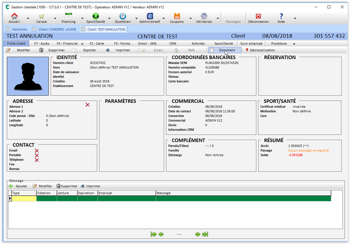350x244 pixels.
Task: Click the Déconnexion power icon
Action: pyautogui.click(x=258, y=16)
